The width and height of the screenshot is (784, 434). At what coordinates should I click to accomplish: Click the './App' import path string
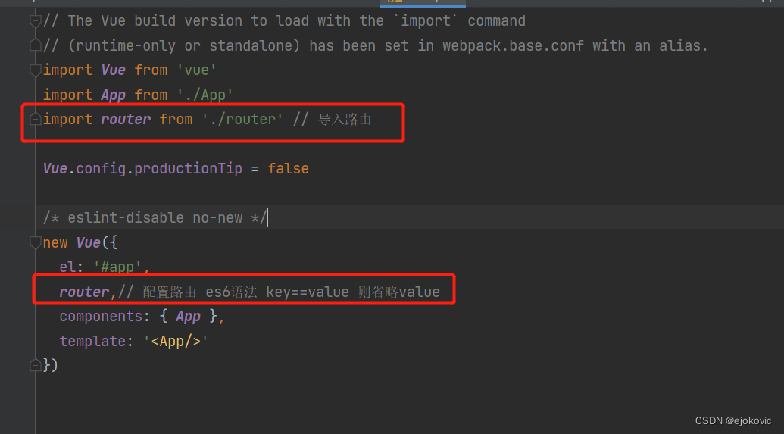click(205, 95)
